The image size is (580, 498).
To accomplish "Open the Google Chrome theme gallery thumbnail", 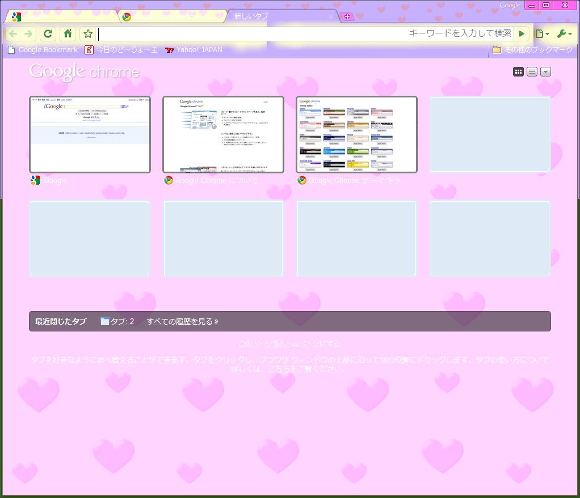I will (356, 135).
